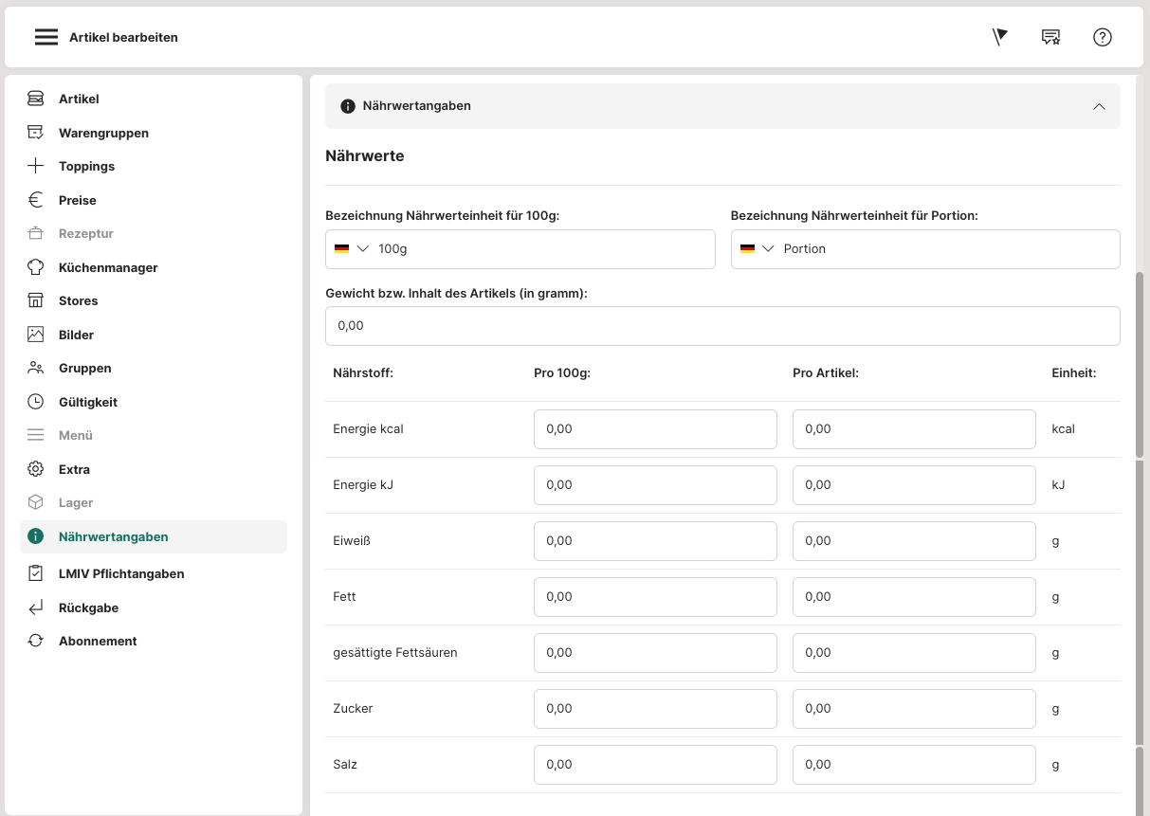Image resolution: width=1150 pixels, height=816 pixels.
Task: Click the Extra gear icon
Action: (x=35, y=469)
